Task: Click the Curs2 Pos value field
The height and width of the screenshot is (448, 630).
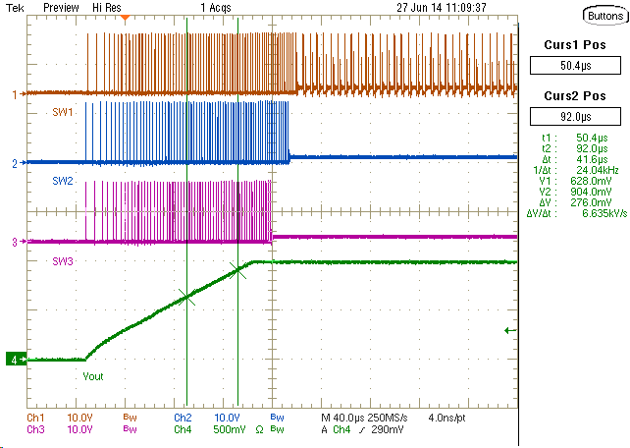Action: (576, 114)
